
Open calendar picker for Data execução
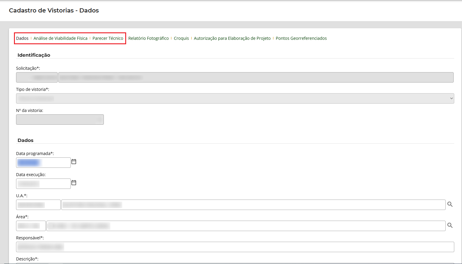(74, 183)
